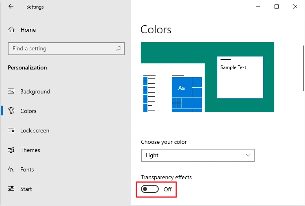Select Colors in the sidebar
This screenshot has height=206, width=305.
click(28, 111)
